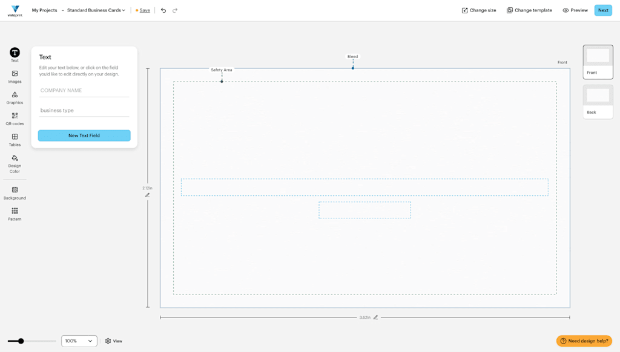Open the Background panel
This screenshot has width=620, height=352.
point(14,192)
